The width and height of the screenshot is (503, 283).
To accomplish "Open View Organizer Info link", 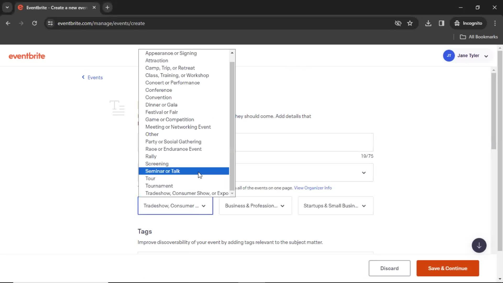I will [x=313, y=188].
